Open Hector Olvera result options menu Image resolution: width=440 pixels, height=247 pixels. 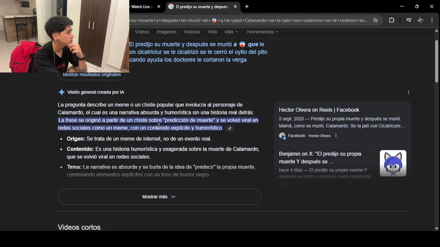coord(336,136)
